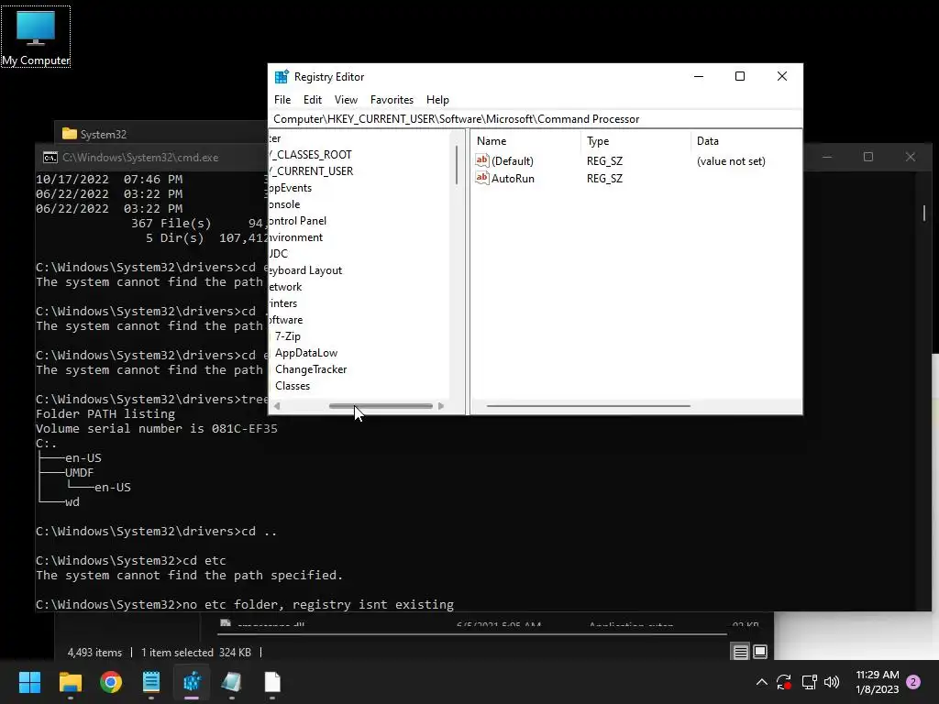Viewport: 939px width, 704px height.
Task: Click the tree pane right scroll arrow
Action: 441,406
